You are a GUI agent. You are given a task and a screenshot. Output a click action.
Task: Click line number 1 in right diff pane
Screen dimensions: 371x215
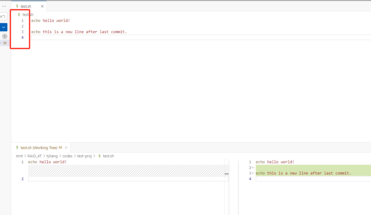coord(250,162)
